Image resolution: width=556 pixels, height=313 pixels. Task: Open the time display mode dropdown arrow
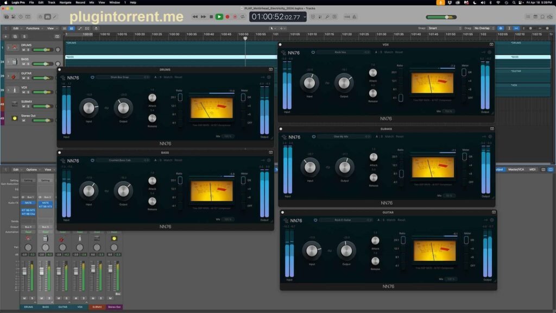point(305,17)
